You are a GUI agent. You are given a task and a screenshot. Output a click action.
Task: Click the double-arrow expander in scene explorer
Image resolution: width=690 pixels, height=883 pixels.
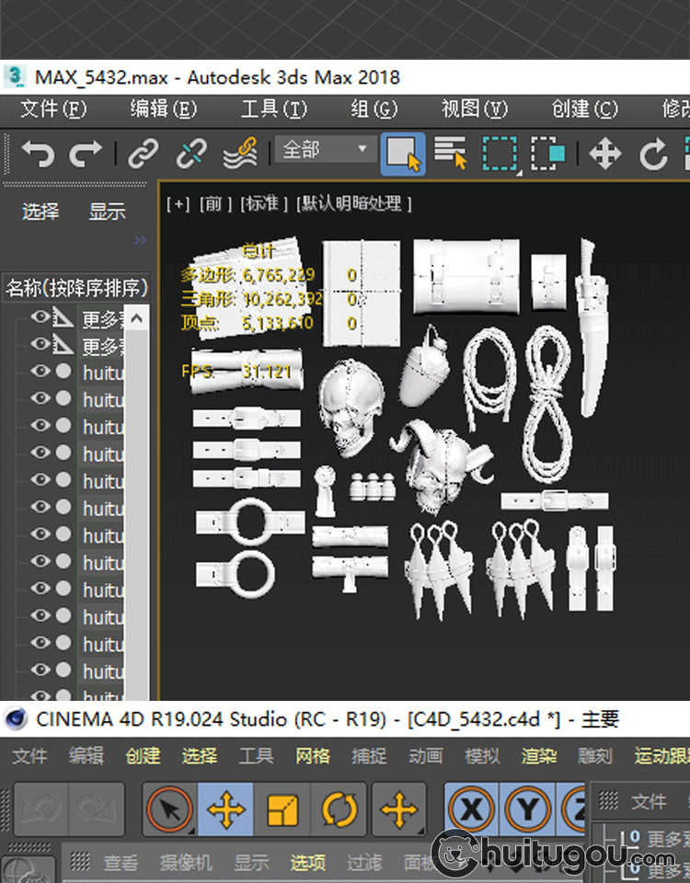click(x=140, y=240)
